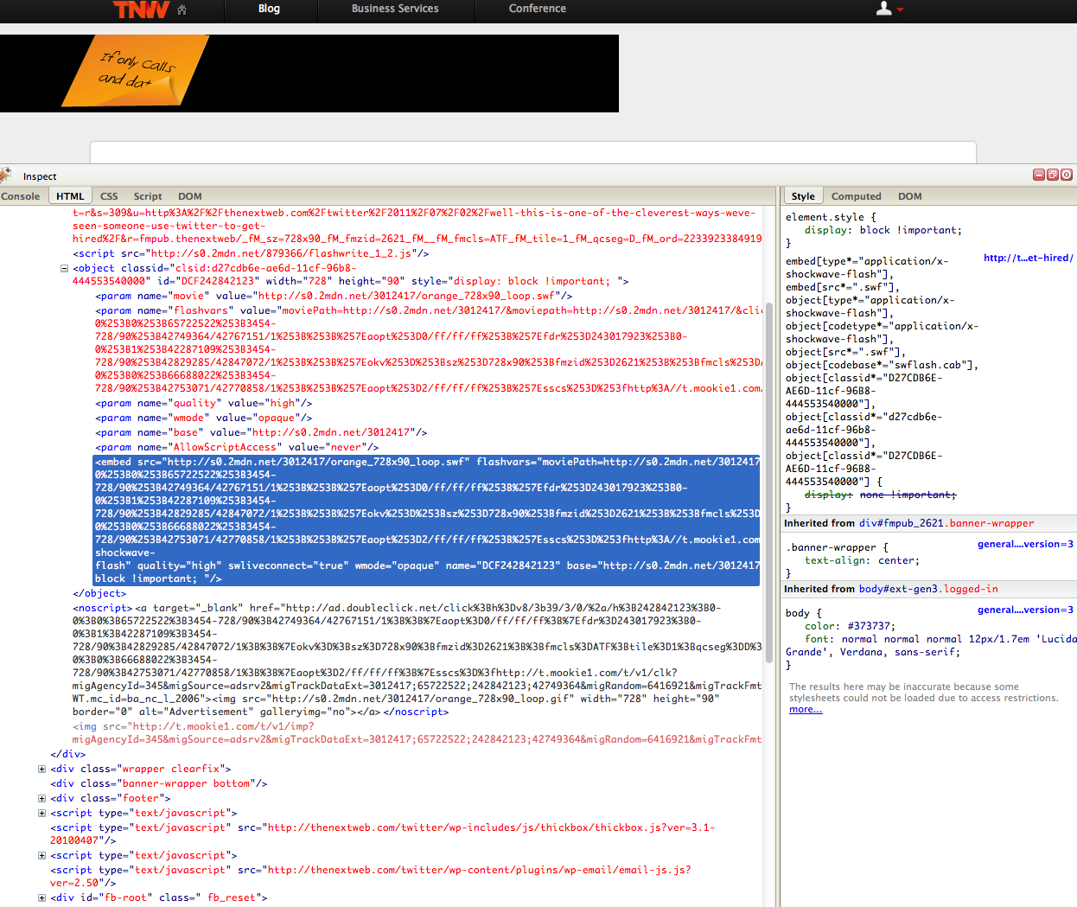Select the img t.mookie1.com node
Viewport: 1077px width, 907px height.
[417, 733]
